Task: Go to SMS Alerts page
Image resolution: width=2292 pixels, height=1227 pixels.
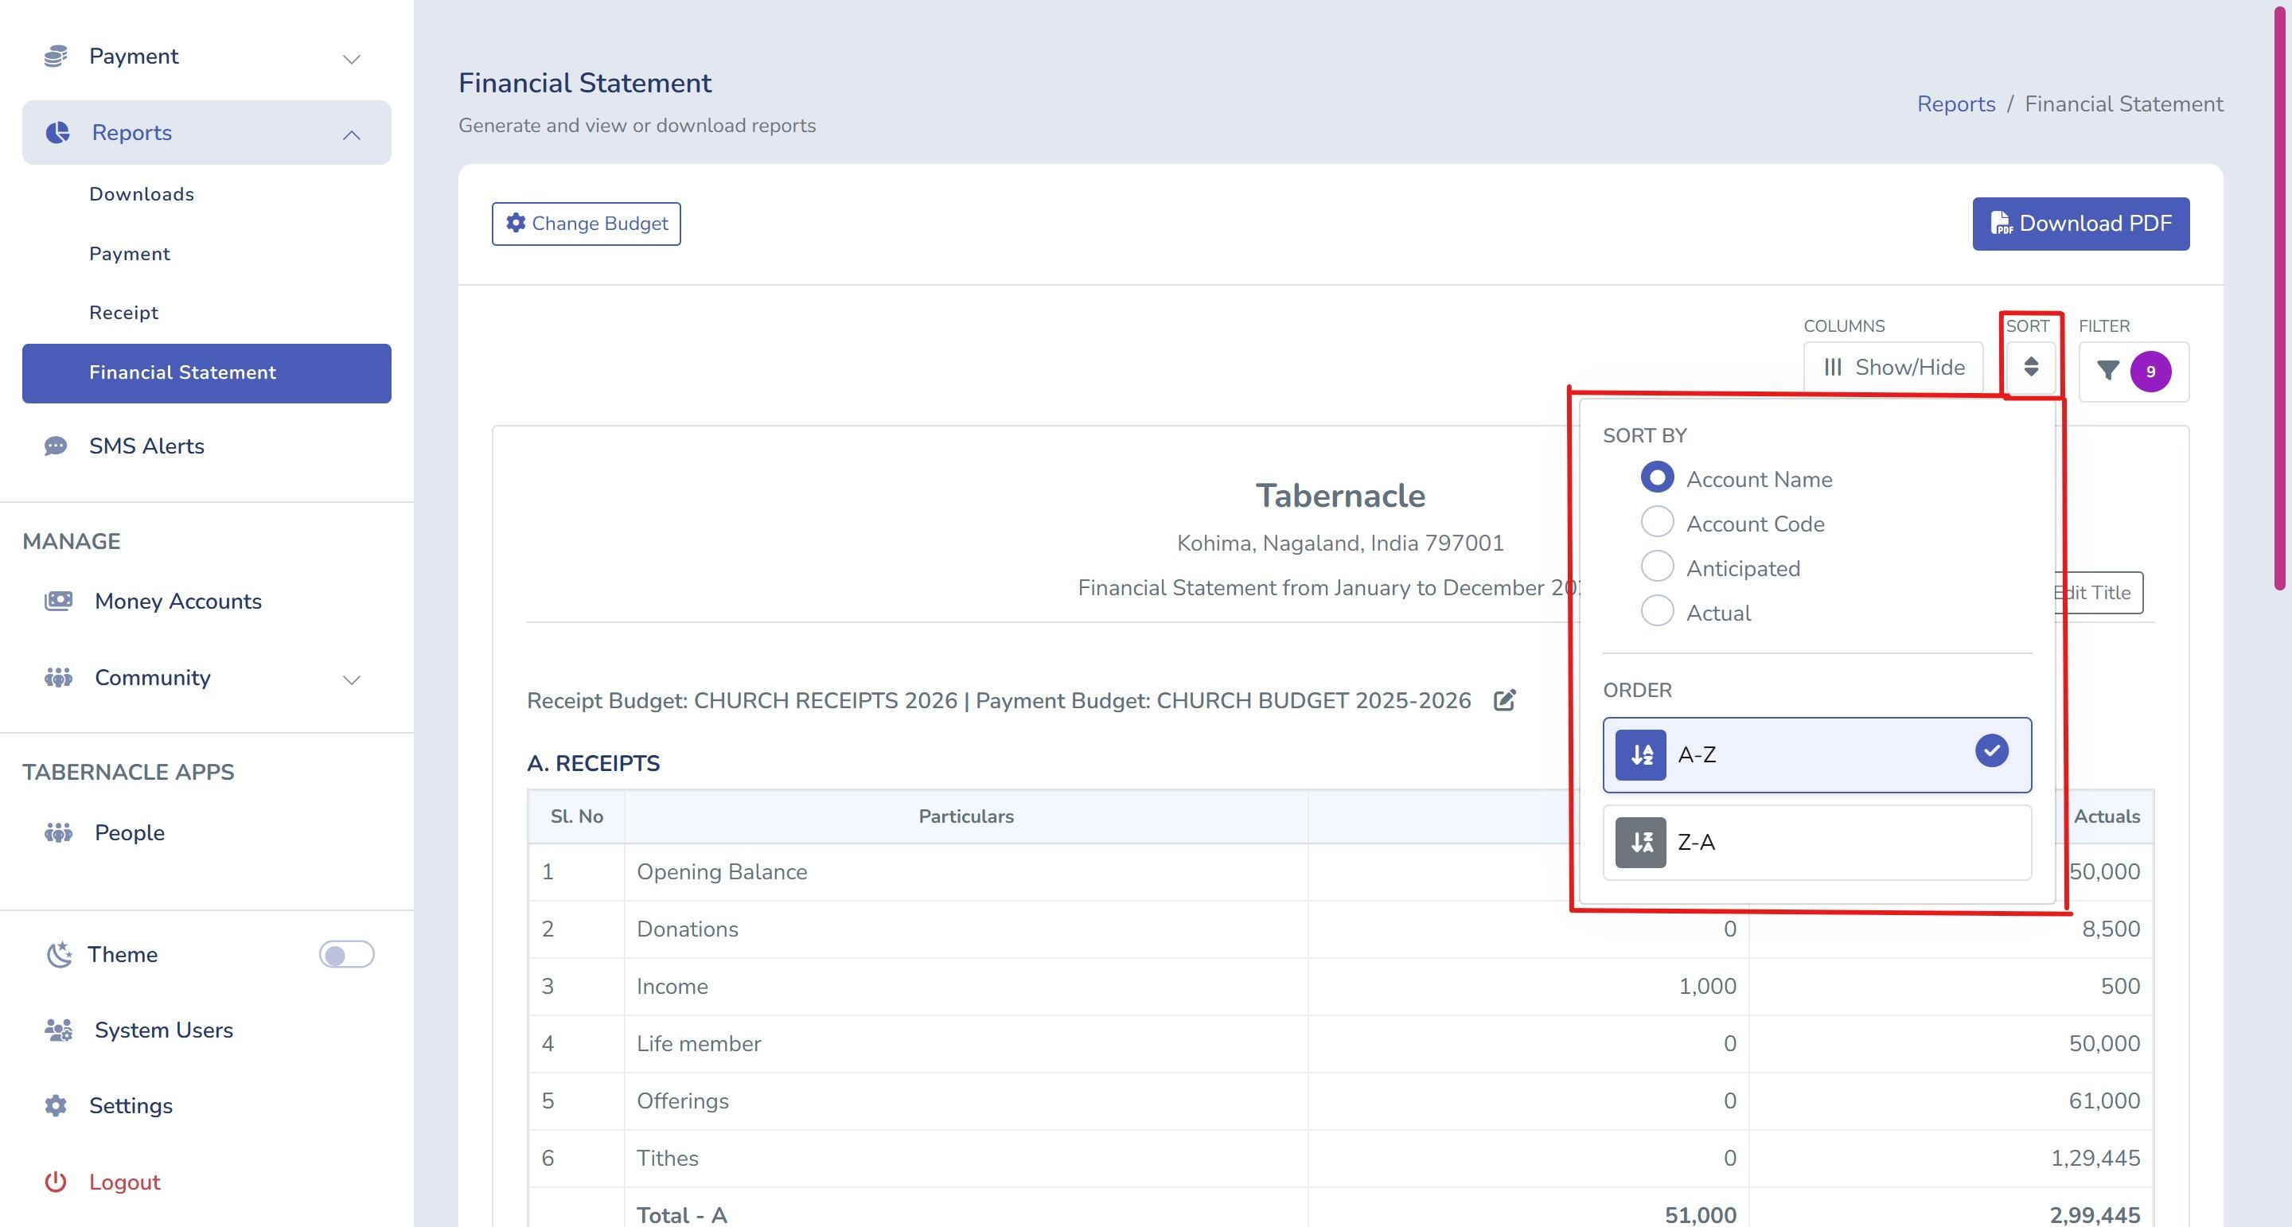Action: [x=146, y=446]
